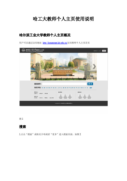The width and height of the screenshot is (127, 181).
Task: Select surname letter F
Action: [51, 88]
